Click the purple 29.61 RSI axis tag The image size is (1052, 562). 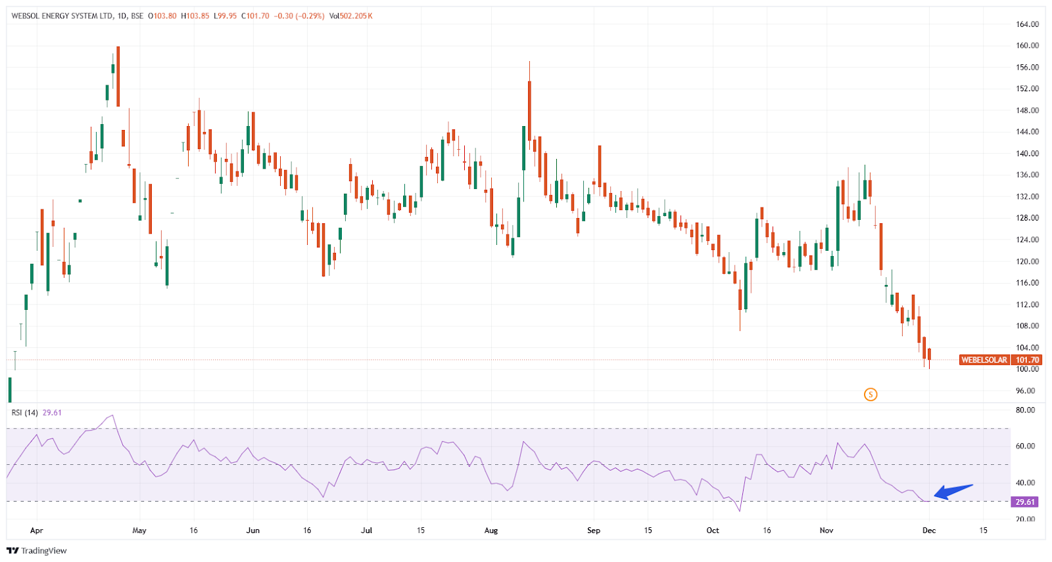click(1025, 502)
